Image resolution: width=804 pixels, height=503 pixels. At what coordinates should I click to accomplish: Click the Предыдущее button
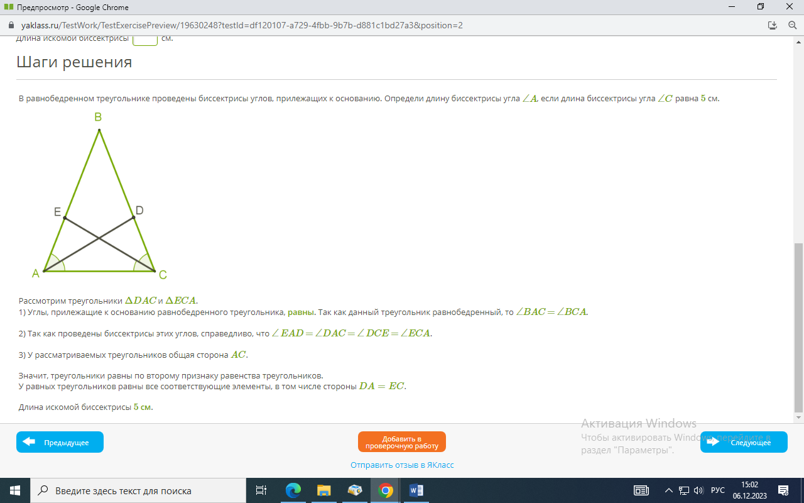click(x=60, y=442)
